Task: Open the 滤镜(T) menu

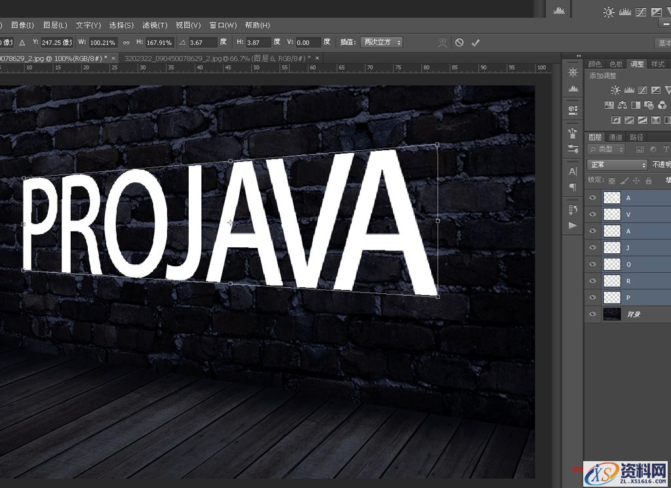Action: [155, 25]
